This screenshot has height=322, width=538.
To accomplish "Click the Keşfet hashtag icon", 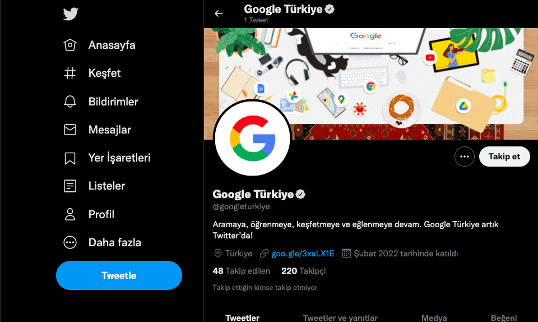I will point(70,73).
